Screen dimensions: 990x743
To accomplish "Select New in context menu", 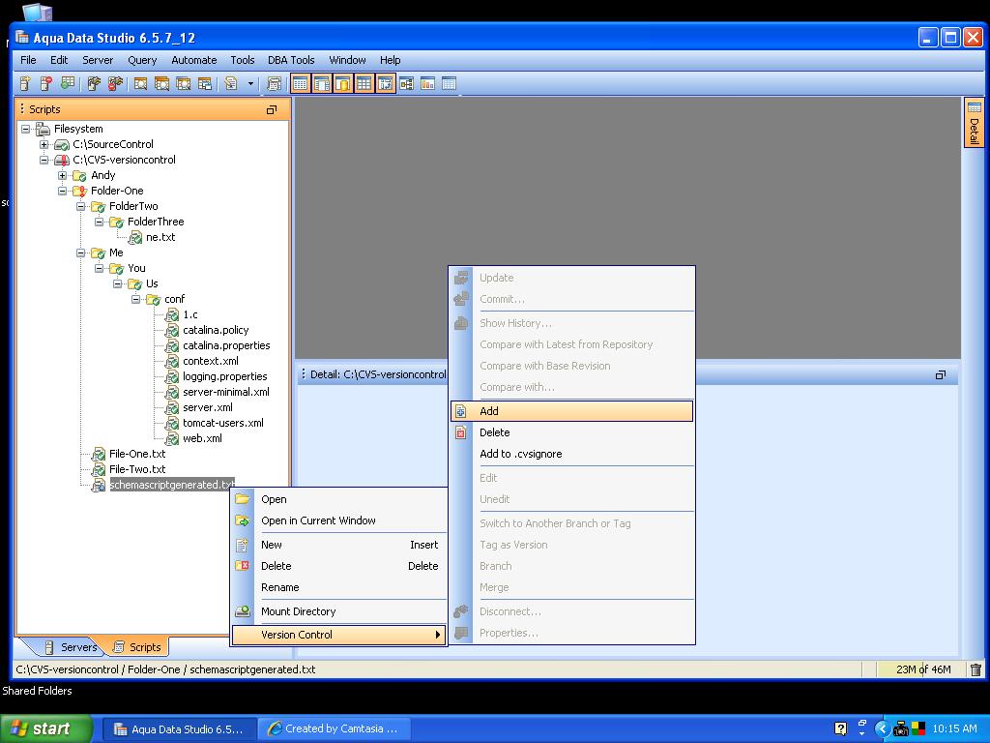I will click(339, 545).
